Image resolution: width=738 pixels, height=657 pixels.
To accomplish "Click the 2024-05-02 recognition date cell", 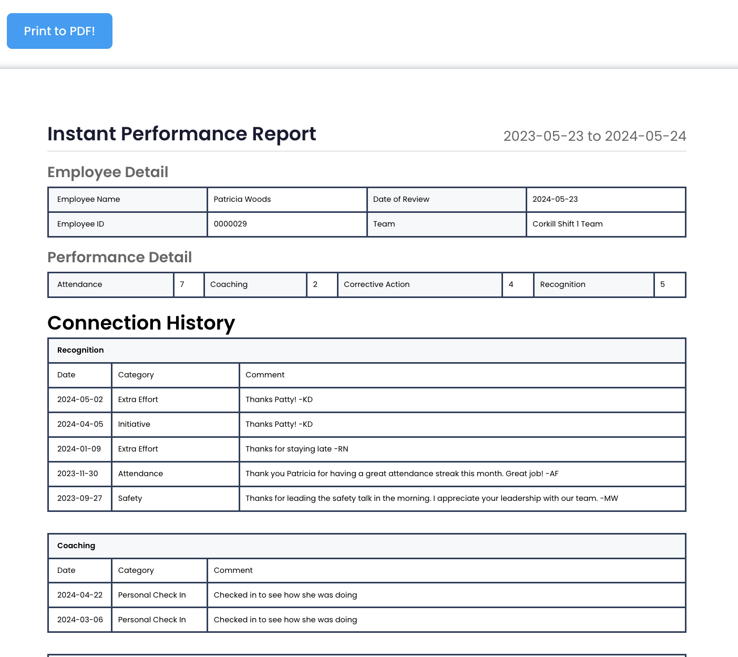I will click(80, 399).
